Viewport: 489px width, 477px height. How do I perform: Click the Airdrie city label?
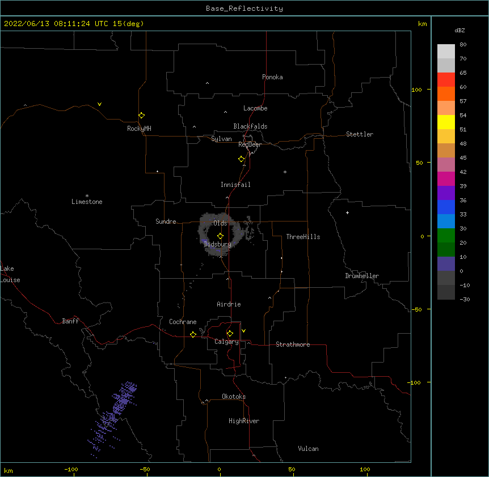tap(229, 304)
